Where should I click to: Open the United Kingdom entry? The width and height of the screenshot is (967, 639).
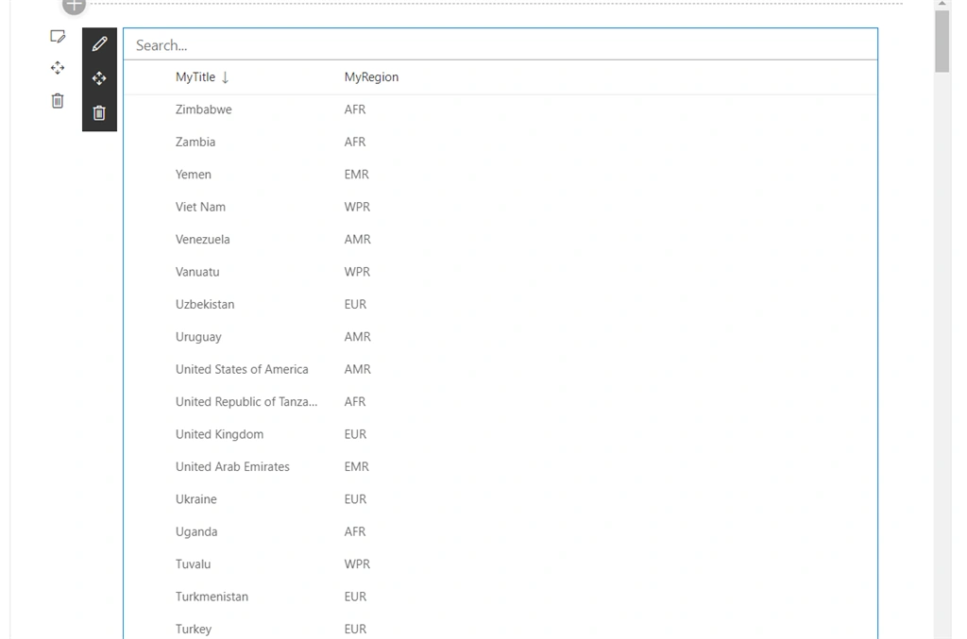[x=500, y=434]
